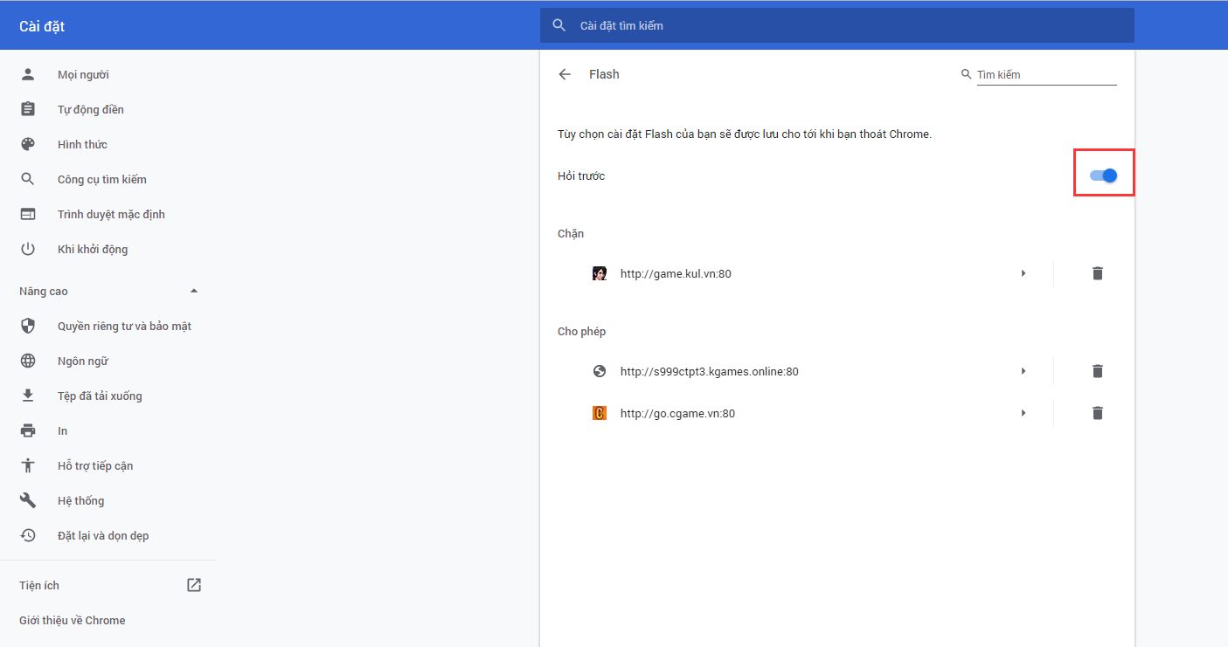Click the globe icon beside Ngôn ngữ
This screenshot has height=647, width=1228.
[x=28, y=361]
